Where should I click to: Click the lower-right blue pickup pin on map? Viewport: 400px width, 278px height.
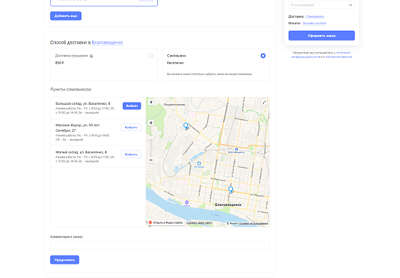click(231, 190)
